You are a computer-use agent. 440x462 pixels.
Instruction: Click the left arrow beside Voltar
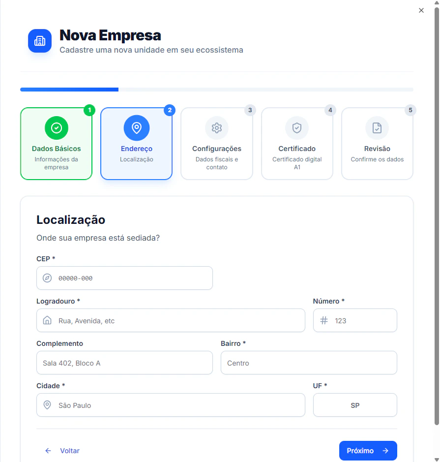click(48, 451)
